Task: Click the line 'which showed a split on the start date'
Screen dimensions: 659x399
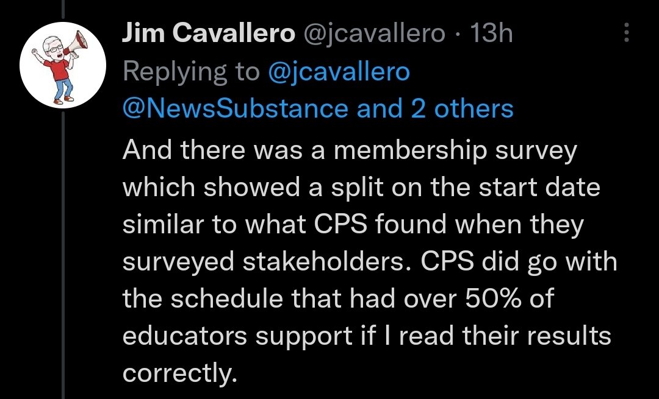Action: (x=361, y=187)
